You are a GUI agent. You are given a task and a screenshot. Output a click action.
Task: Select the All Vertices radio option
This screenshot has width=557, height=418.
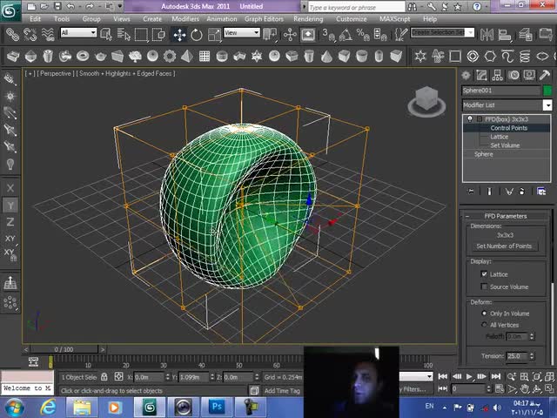point(485,325)
